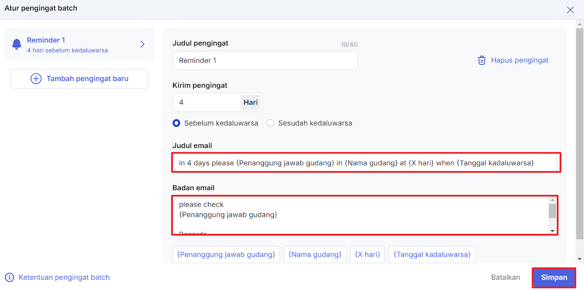Click the Judul pengingat text field

click(x=265, y=61)
